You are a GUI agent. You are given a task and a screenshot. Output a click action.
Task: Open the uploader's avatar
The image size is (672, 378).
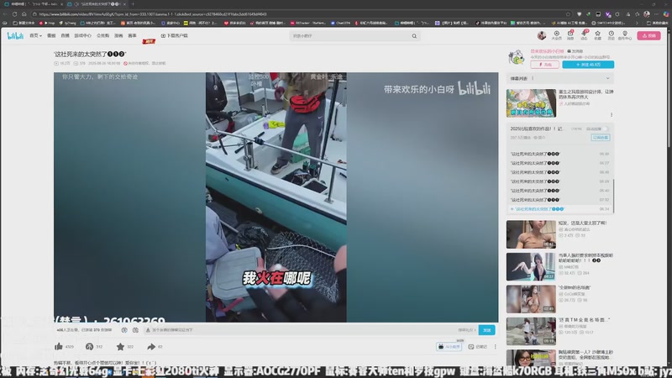pos(517,57)
